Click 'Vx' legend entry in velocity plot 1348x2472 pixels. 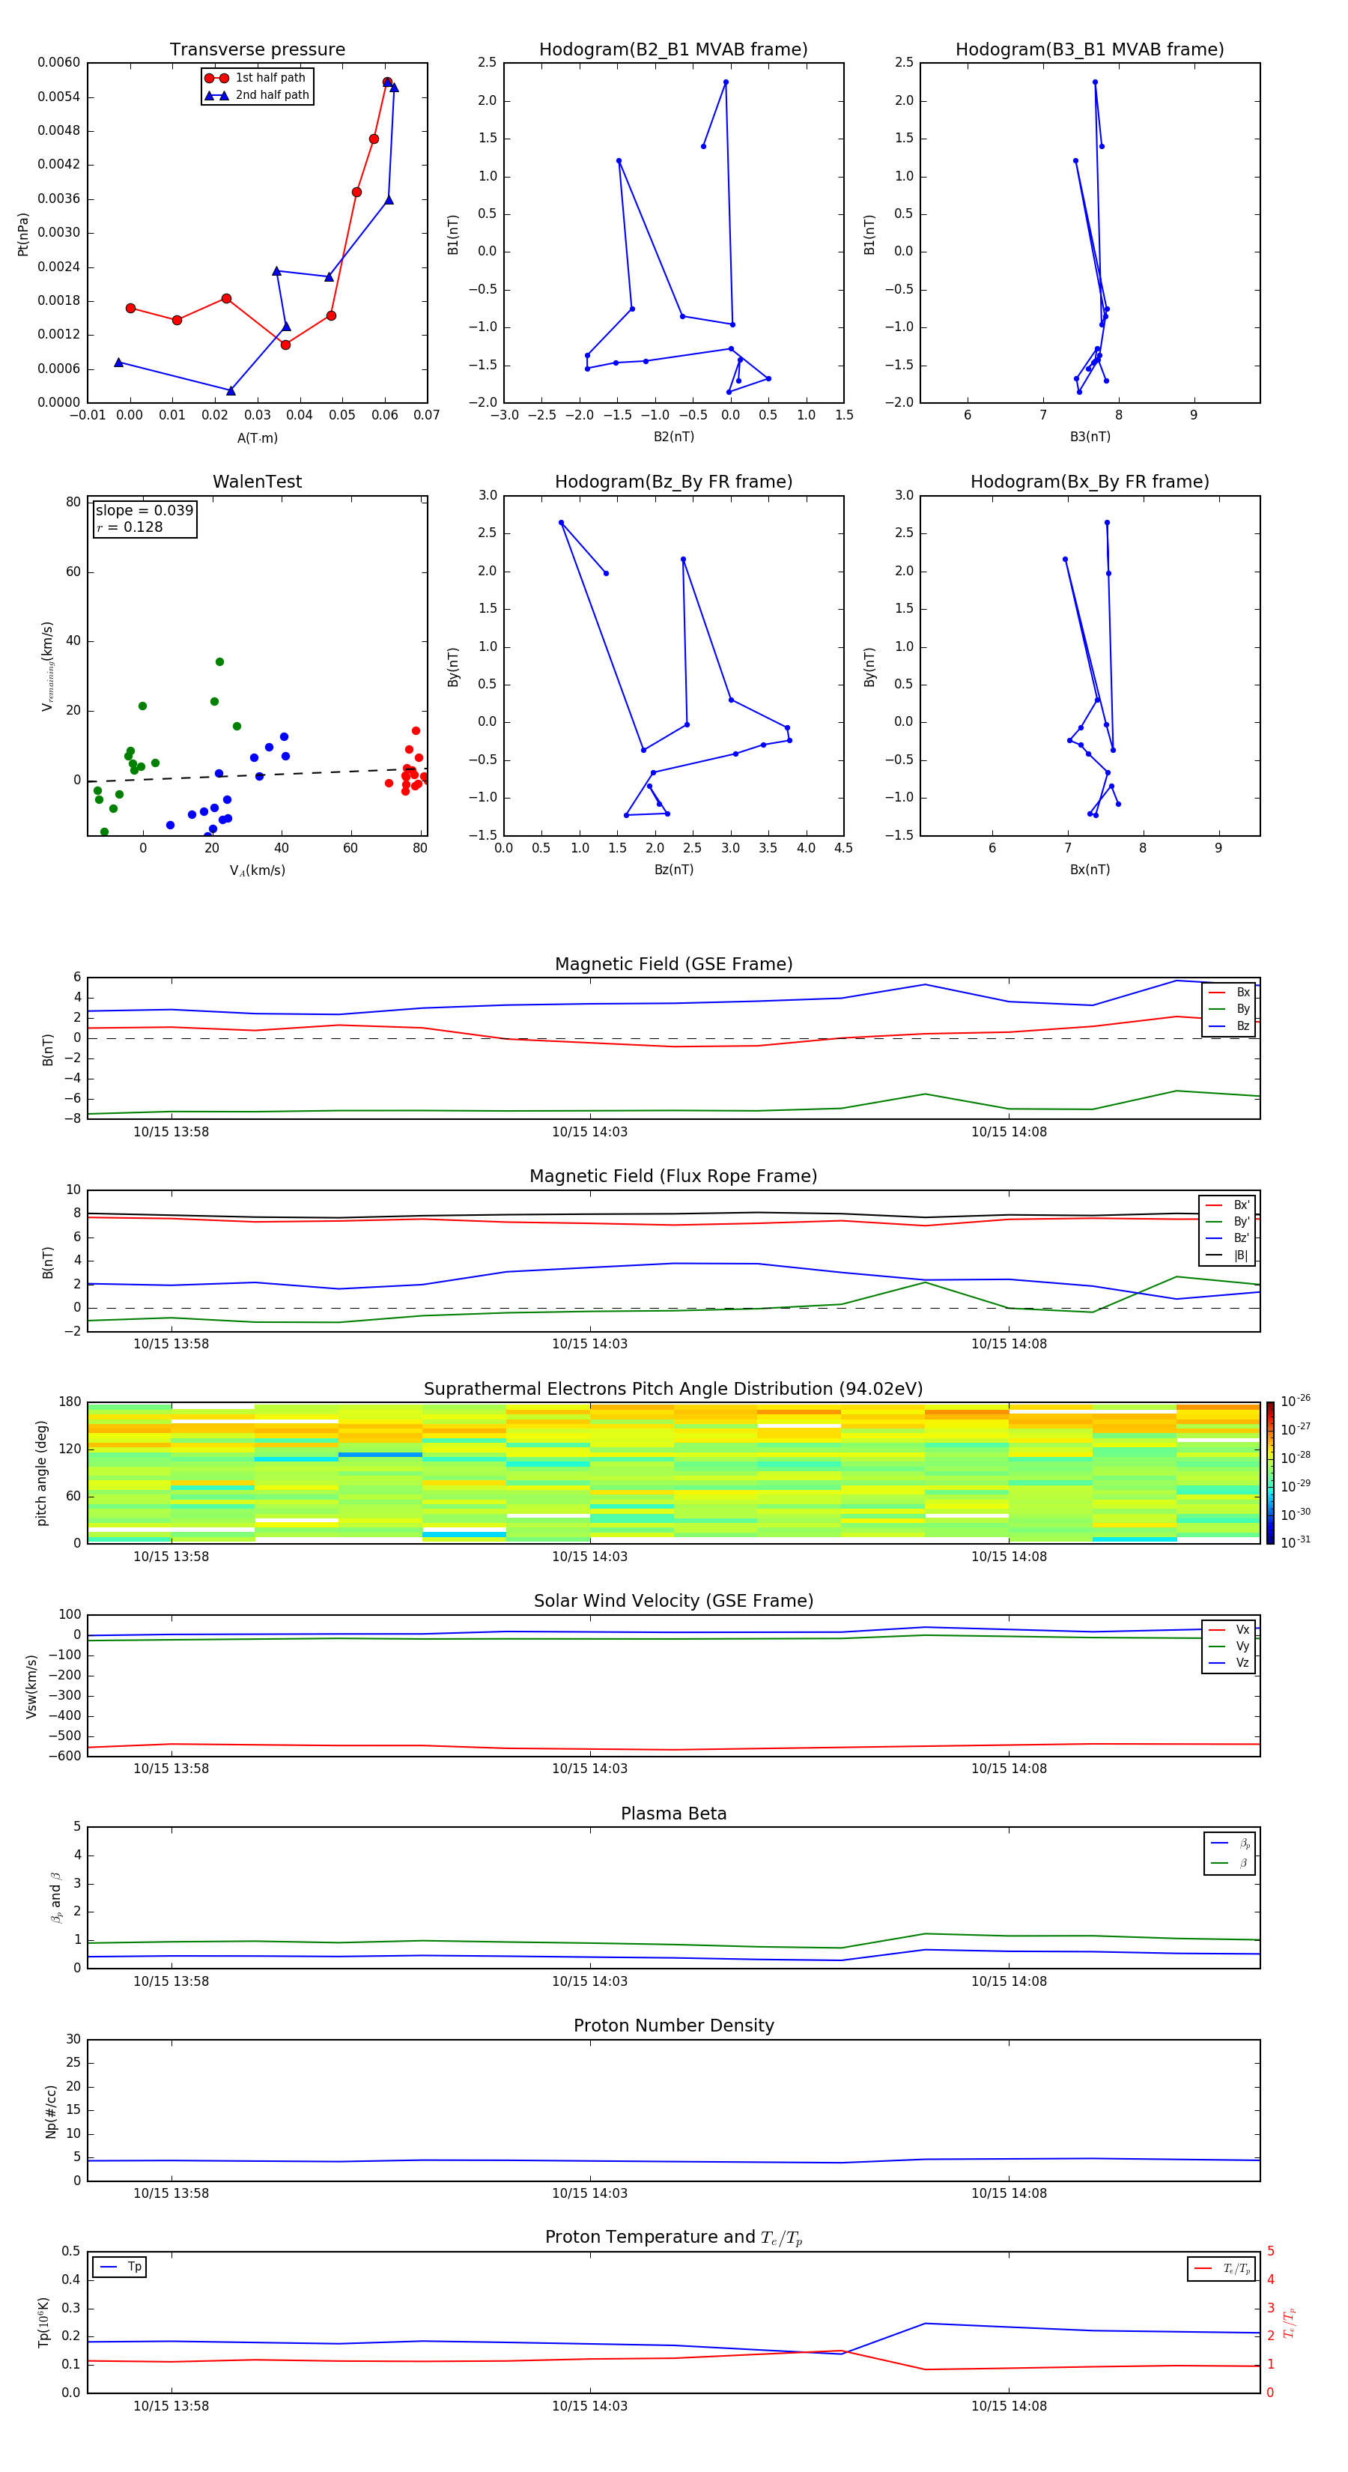(x=1229, y=1629)
